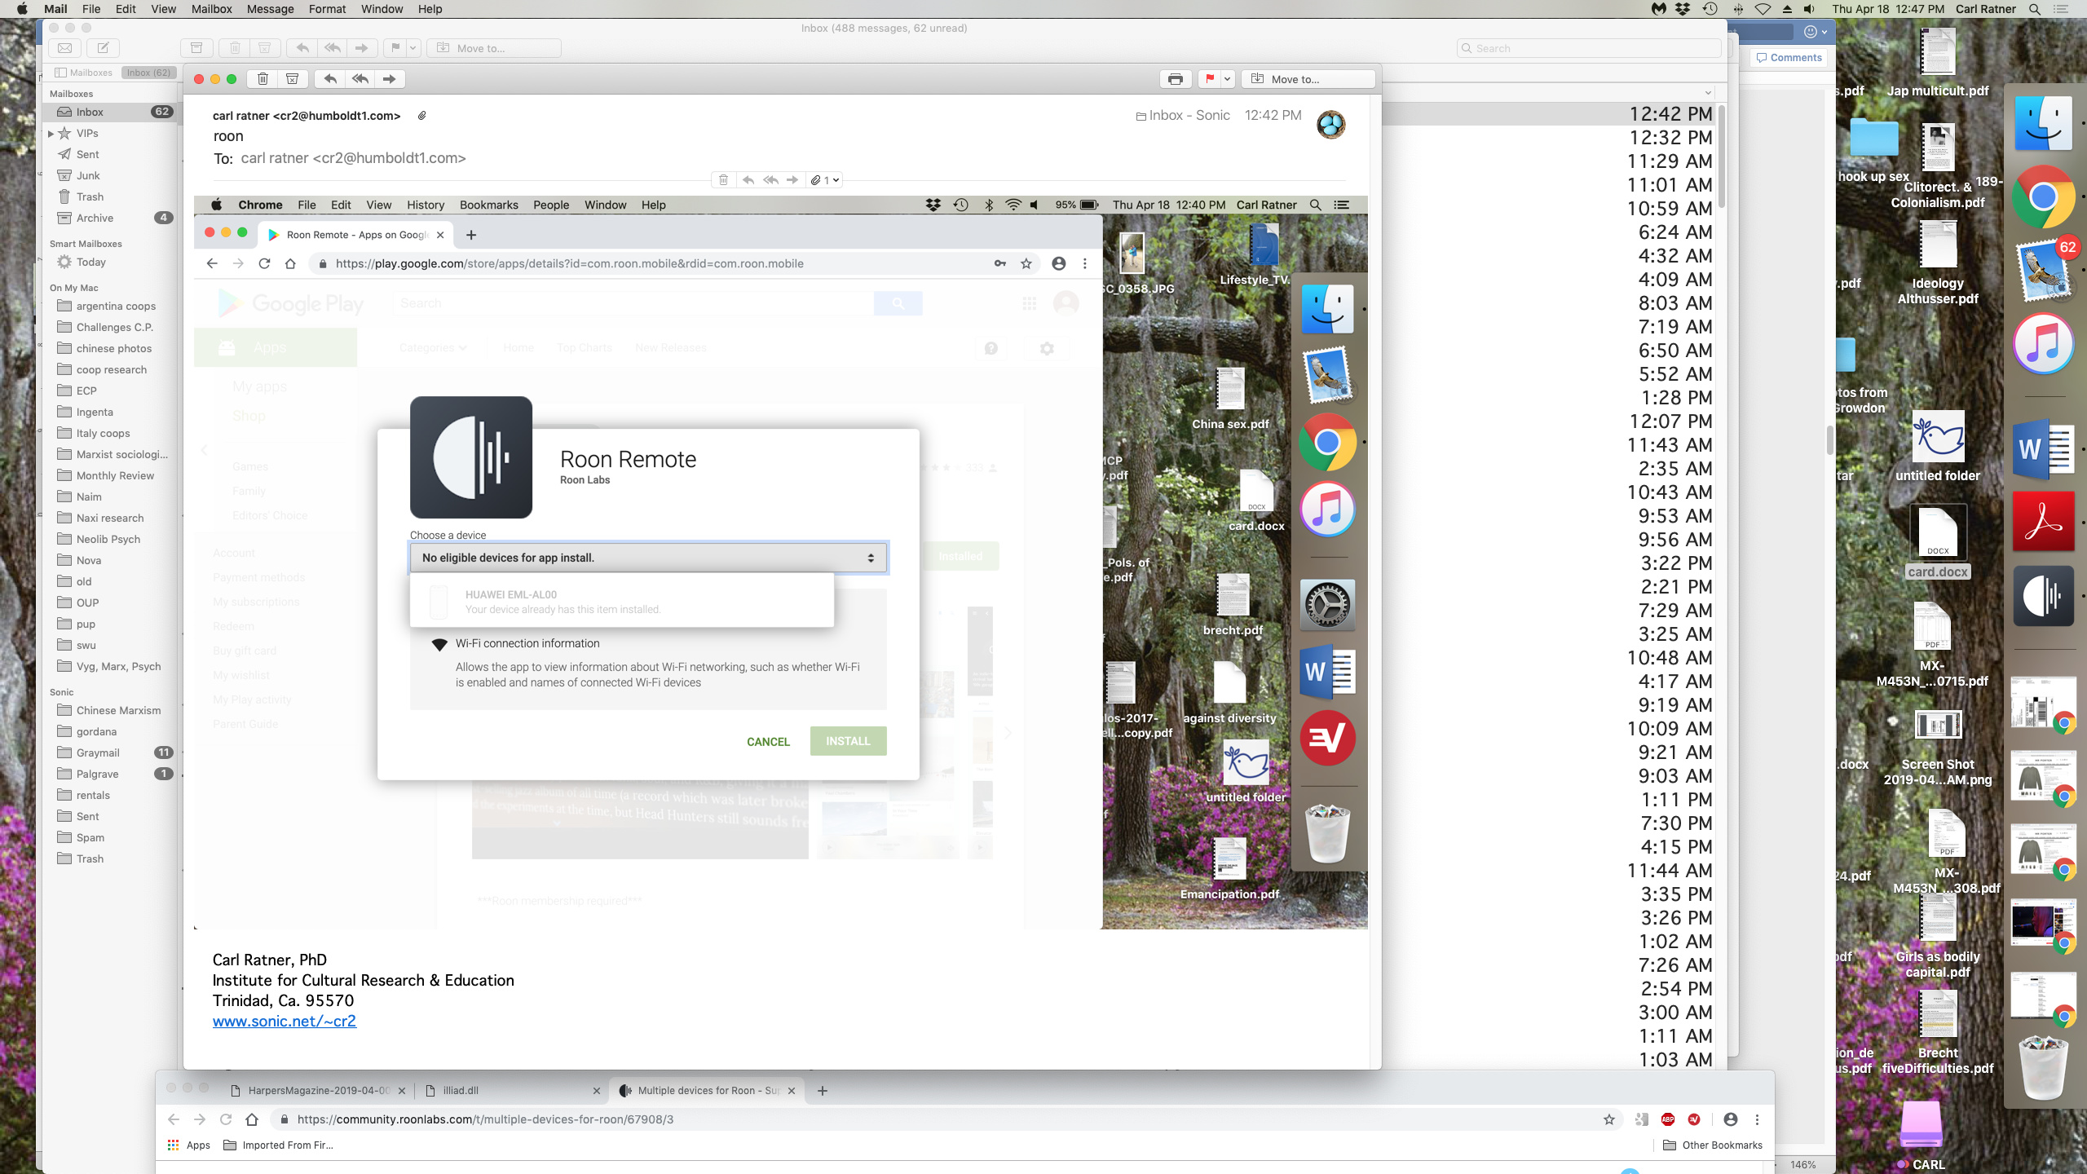Open the Archive mailbox

[x=95, y=218]
